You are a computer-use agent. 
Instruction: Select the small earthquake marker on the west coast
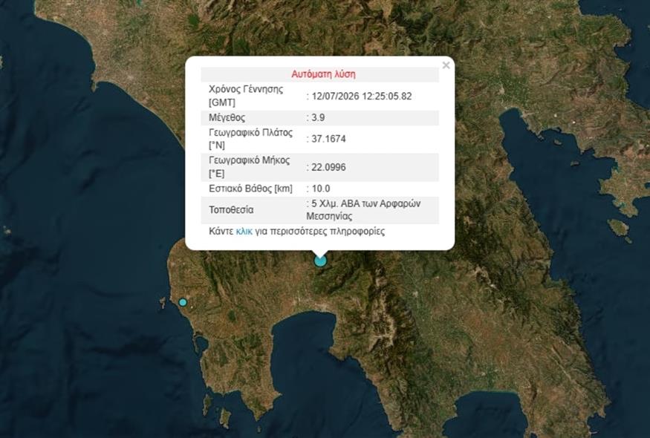tap(183, 302)
